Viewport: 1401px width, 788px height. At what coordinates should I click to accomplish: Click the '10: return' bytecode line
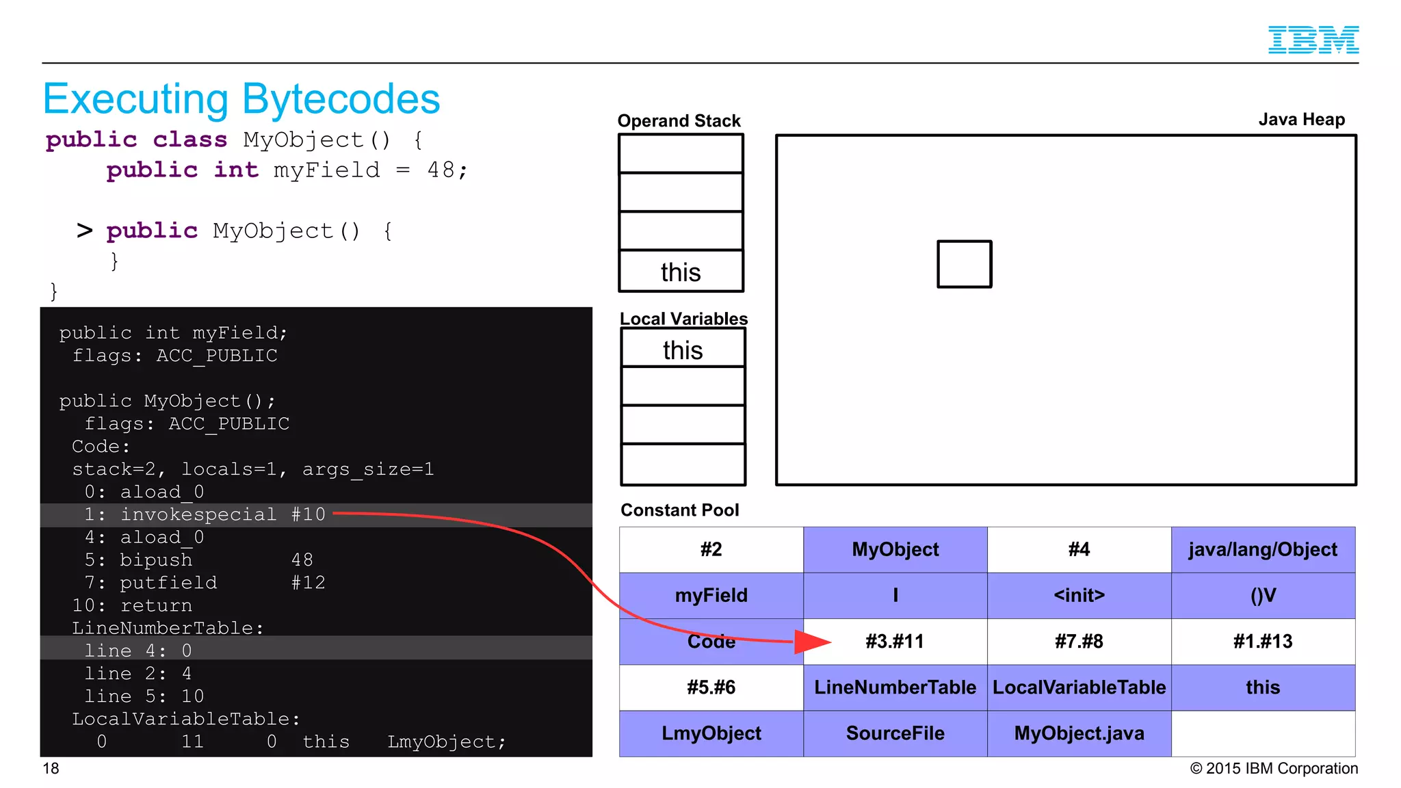[132, 605]
